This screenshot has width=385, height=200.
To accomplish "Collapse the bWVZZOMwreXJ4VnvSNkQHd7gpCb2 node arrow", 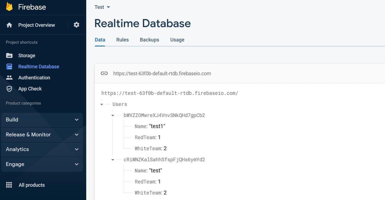I will coord(113,115).
